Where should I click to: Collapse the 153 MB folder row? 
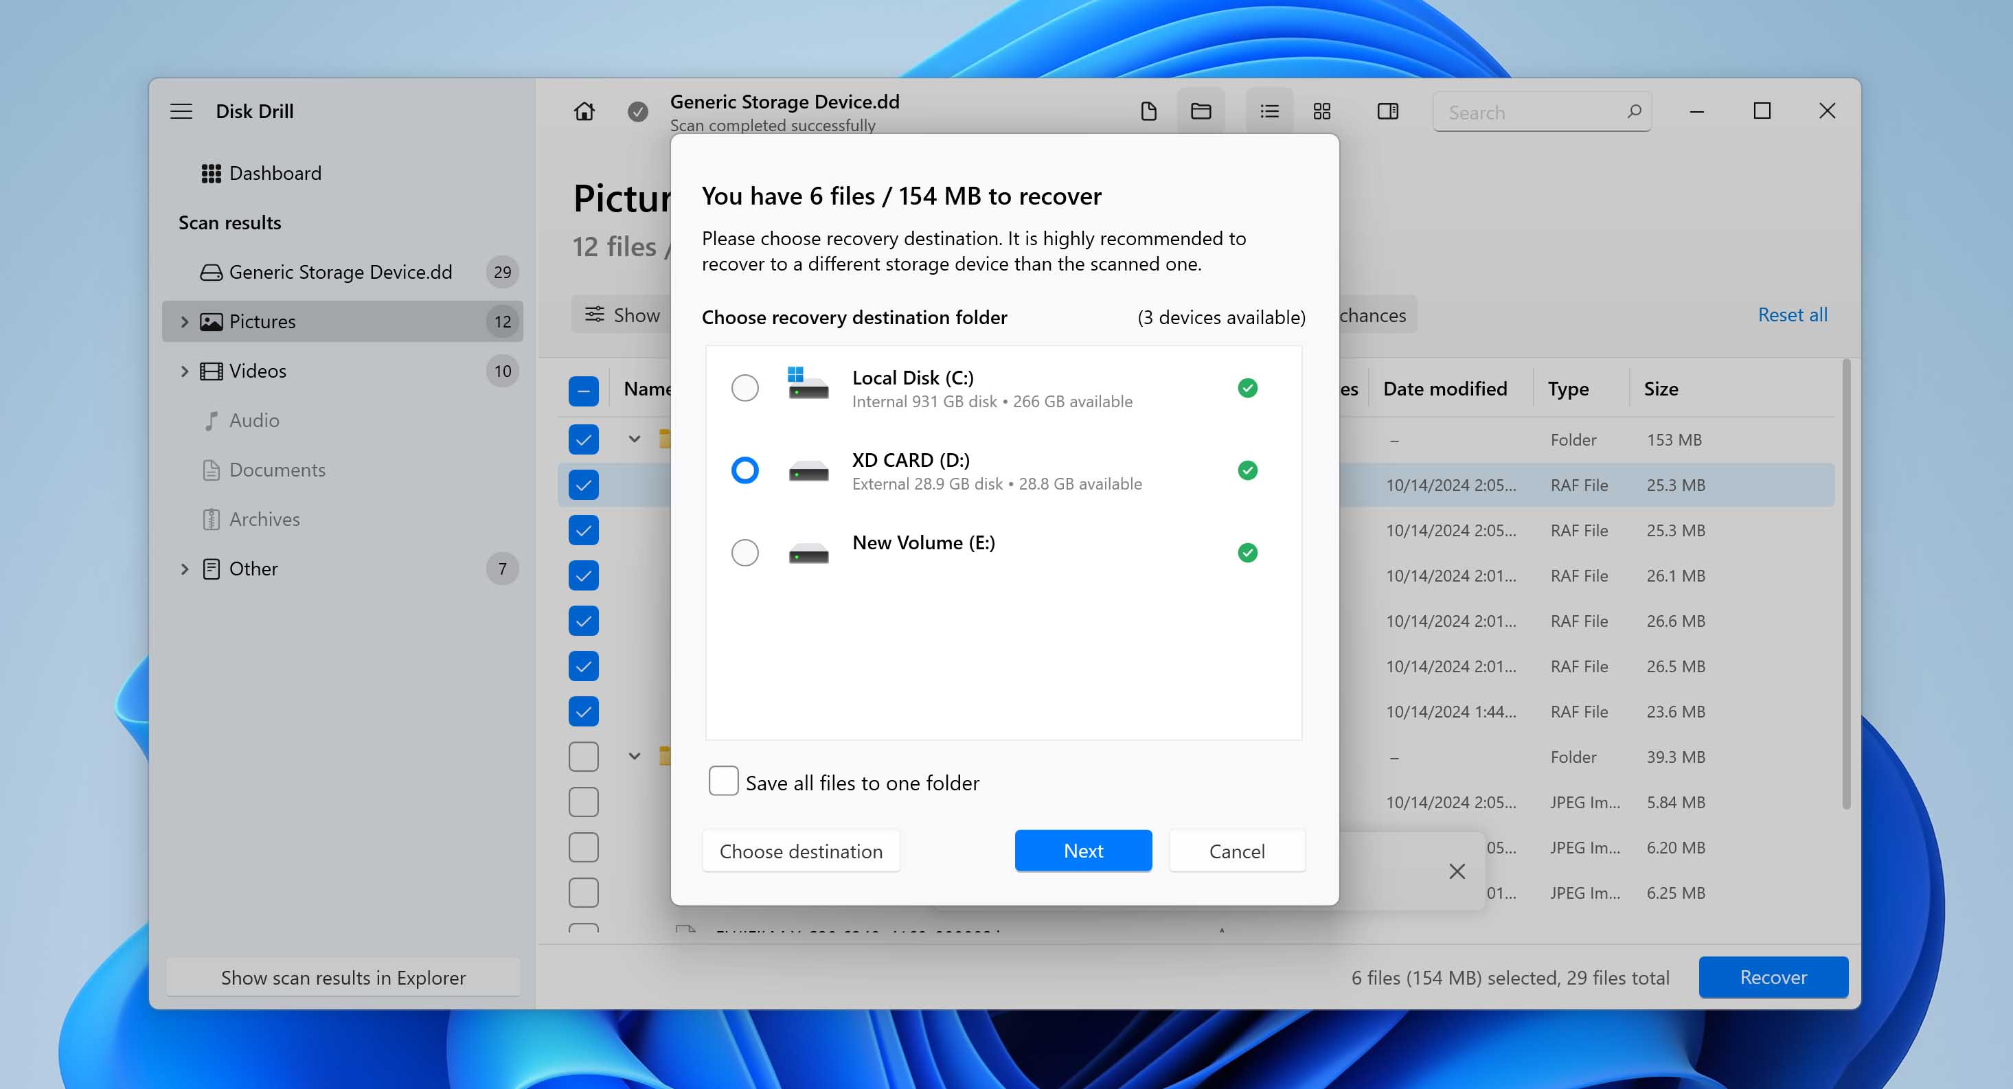click(x=634, y=440)
